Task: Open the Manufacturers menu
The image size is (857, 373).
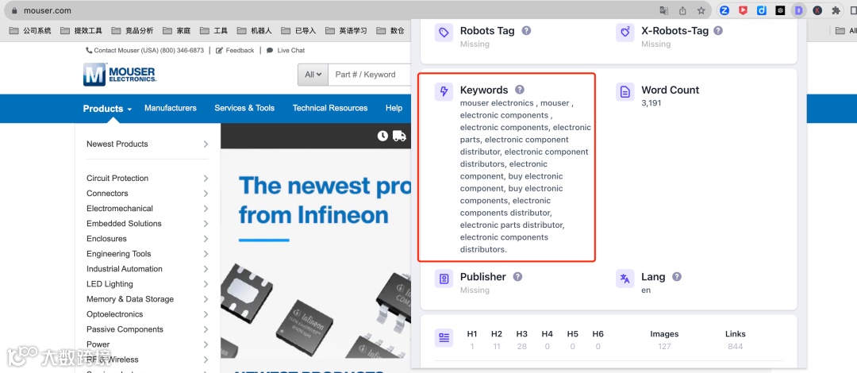Action: [171, 108]
